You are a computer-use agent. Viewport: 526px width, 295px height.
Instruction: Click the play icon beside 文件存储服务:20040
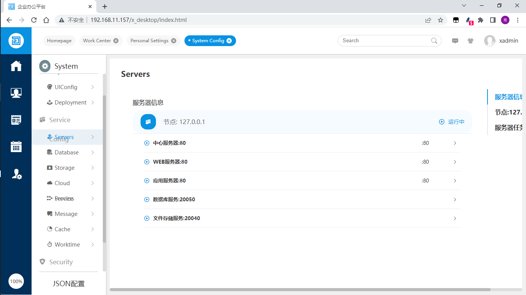click(147, 218)
